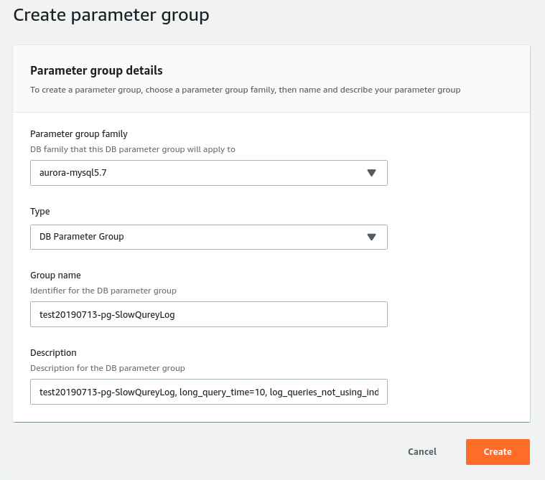Click the Parameter group details heading
Viewport: 545px width, 480px height.
click(96, 70)
